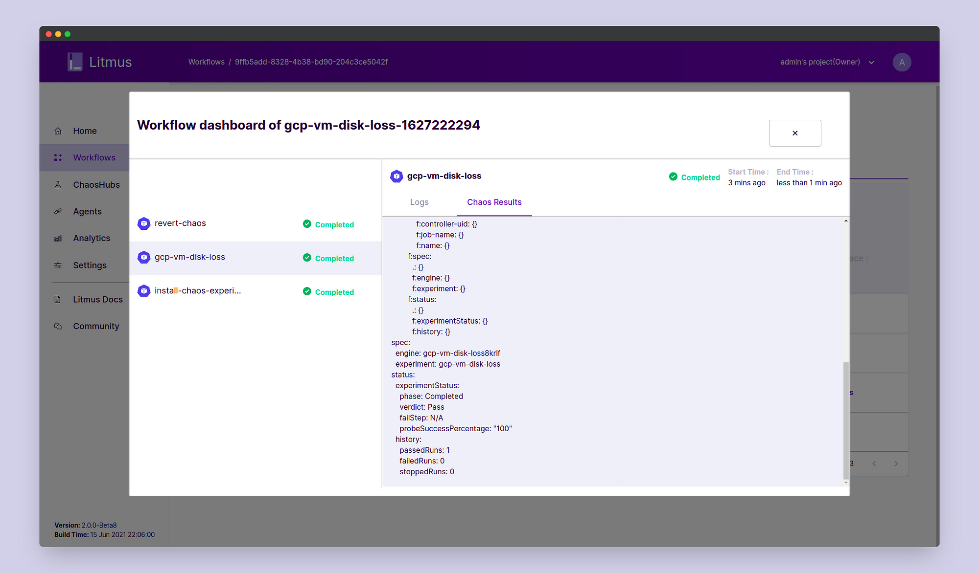979x573 pixels.
Task: Click the 'failedRuns: 0' line
Action: click(x=422, y=461)
